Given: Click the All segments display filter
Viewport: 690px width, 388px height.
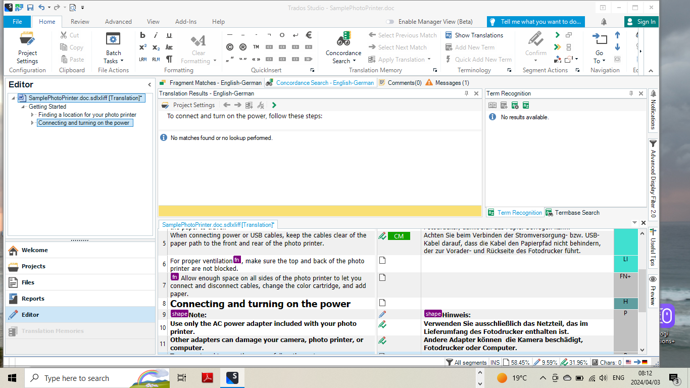Looking at the screenshot, I should point(466,362).
